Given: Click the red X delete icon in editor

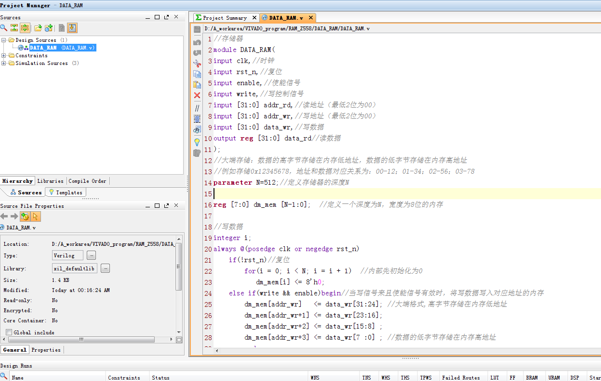Looking at the screenshot, I should coord(197,95).
